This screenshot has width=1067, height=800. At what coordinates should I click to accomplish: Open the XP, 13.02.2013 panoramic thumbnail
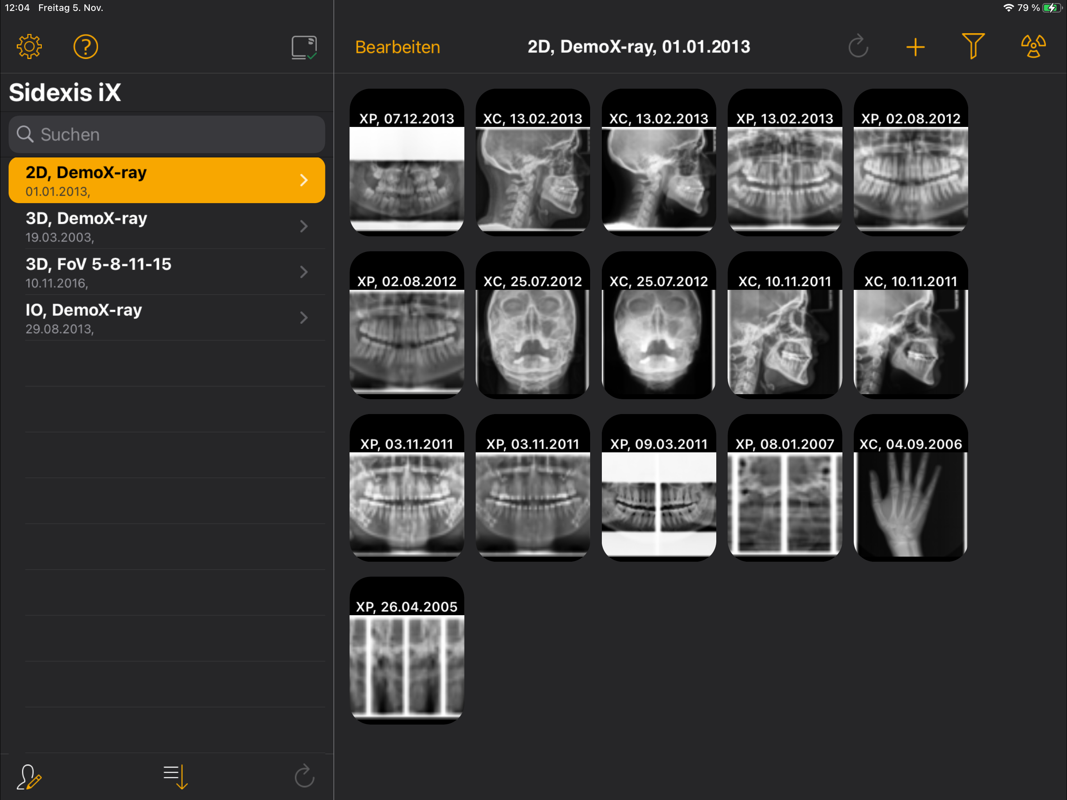tap(785, 162)
